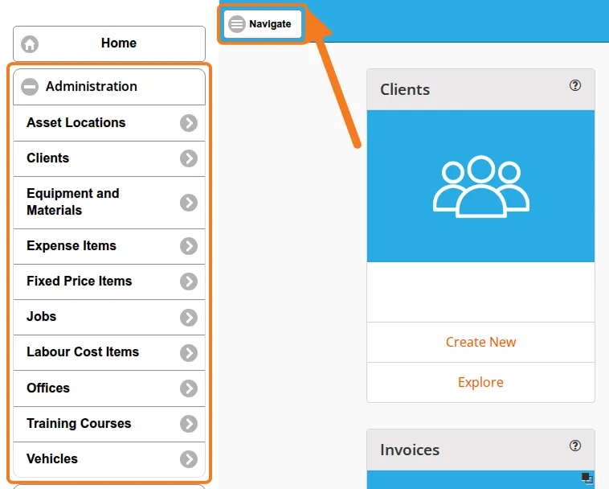Click the arrow icon next to Clients menu item
The height and width of the screenshot is (489, 609).
click(189, 158)
